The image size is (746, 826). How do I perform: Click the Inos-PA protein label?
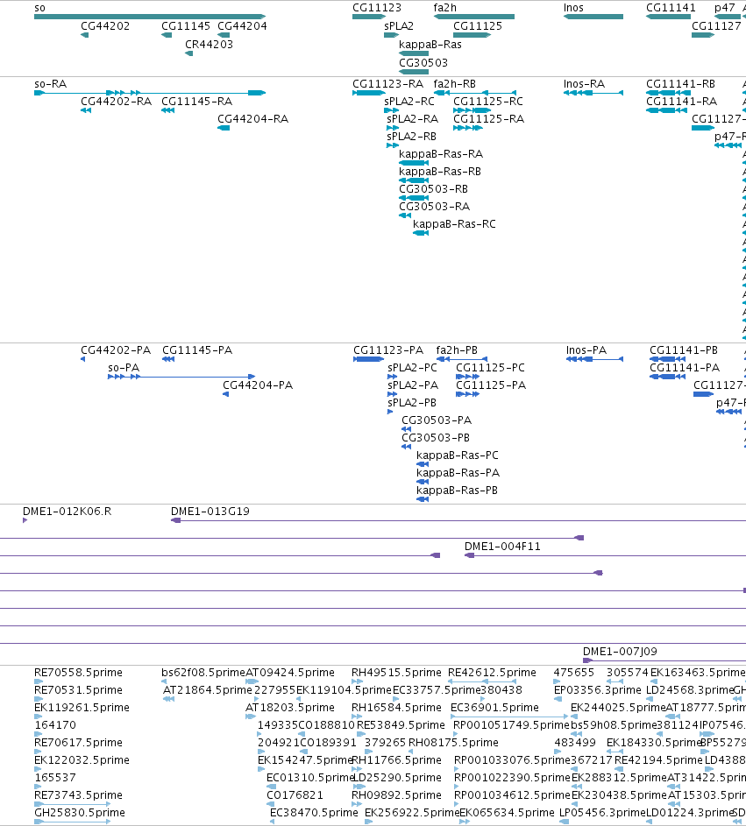(x=586, y=349)
